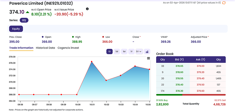Click the buy/sell ratio bar
Viewport: 235px width, 112px height.
point(191,95)
